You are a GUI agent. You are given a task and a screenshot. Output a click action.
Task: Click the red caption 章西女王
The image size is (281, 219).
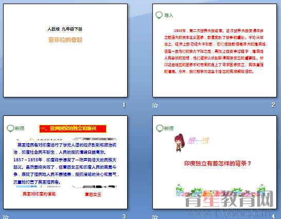coord(93,194)
